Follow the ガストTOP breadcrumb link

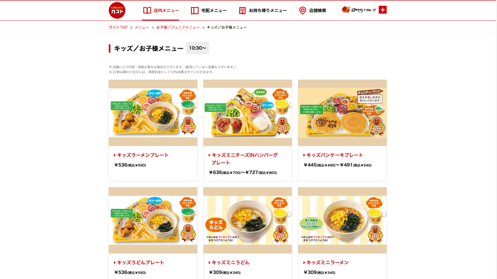[118, 27]
